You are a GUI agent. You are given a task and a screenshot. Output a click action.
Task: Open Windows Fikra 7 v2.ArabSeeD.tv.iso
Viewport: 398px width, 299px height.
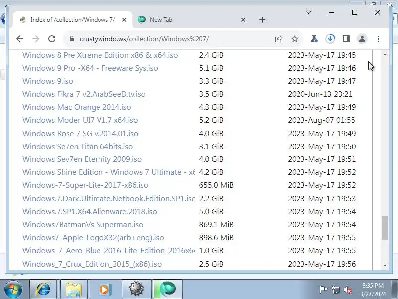click(x=84, y=94)
